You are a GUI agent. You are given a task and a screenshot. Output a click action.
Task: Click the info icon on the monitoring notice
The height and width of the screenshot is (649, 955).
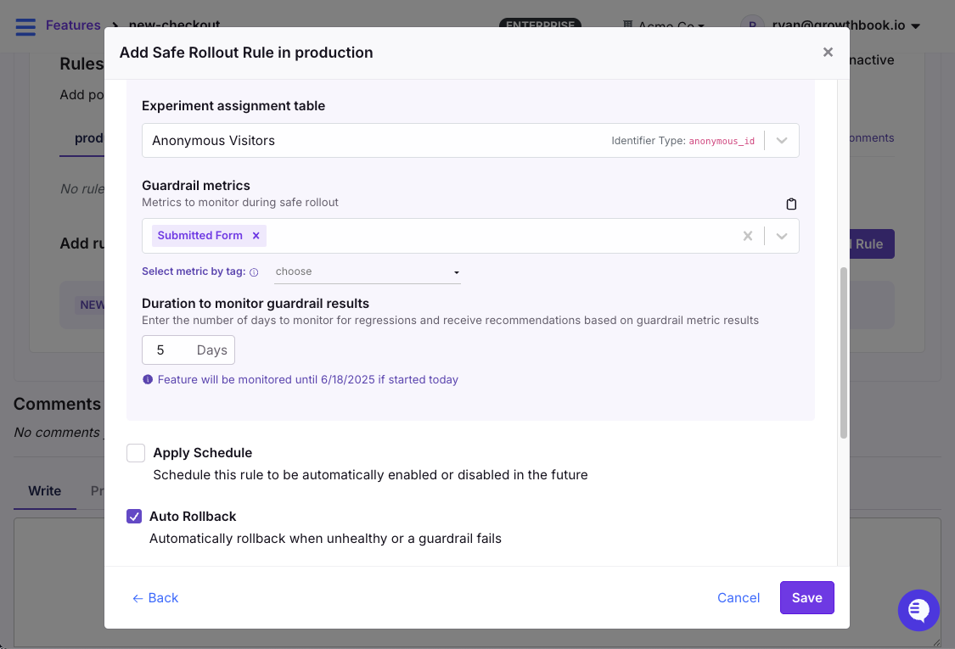tap(148, 379)
